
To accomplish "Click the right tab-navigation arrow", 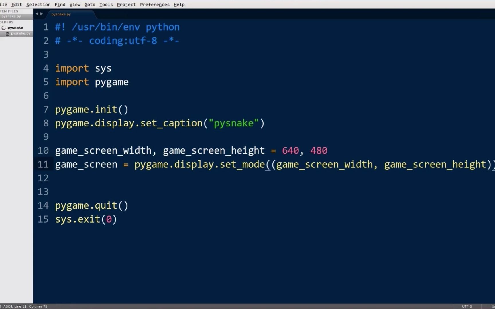I will pos(42,13).
